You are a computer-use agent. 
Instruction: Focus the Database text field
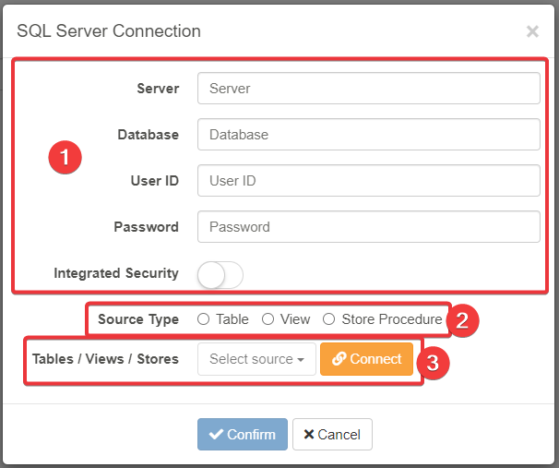tap(368, 135)
